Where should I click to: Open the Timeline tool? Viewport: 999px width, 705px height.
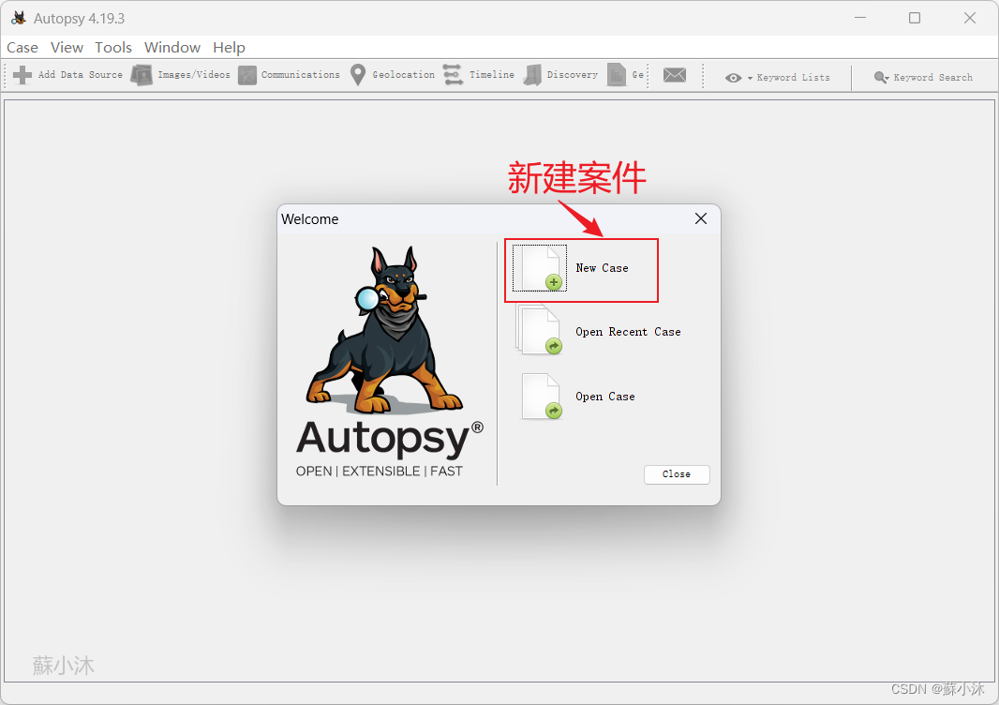tap(479, 75)
